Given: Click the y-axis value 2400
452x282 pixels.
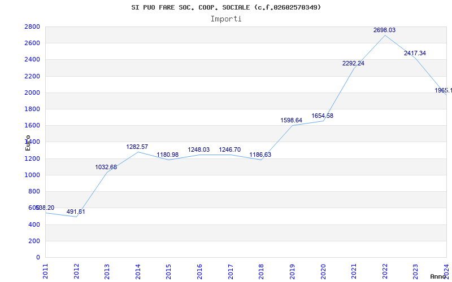Looking at the screenshot, I should coord(32,60).
